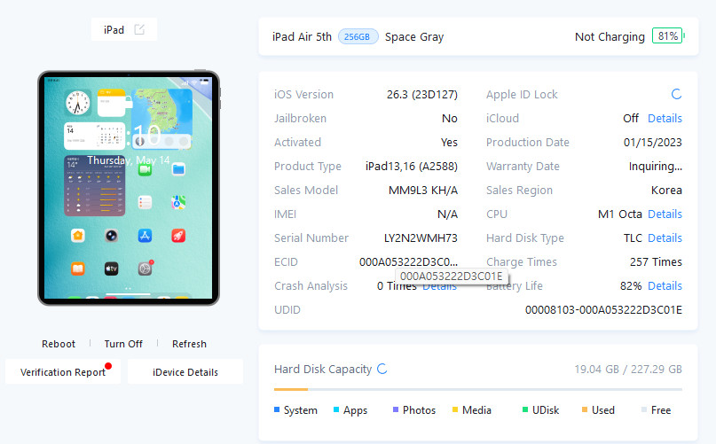Image resolution: width=716 pixels, height=444 pixels.
Task: Click the edit device name icon beside iPad
Action: point(139,29)
